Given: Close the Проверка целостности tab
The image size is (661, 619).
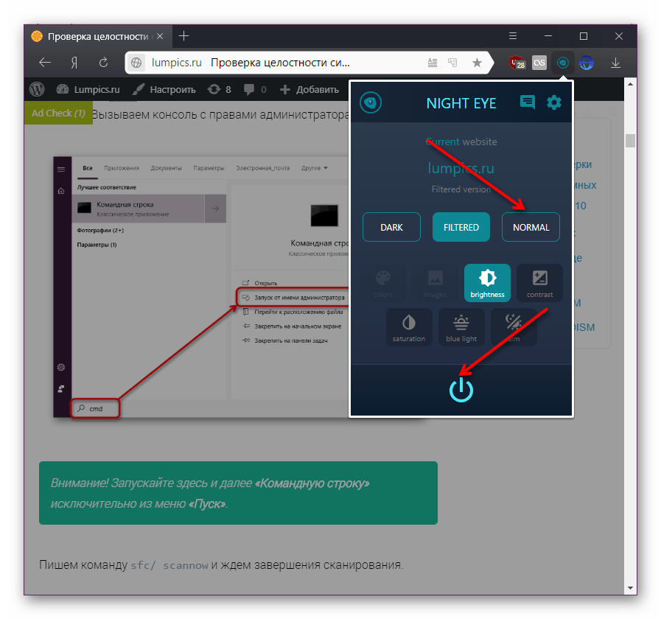Looking at the screenshot, I should [x=160, y=36].
